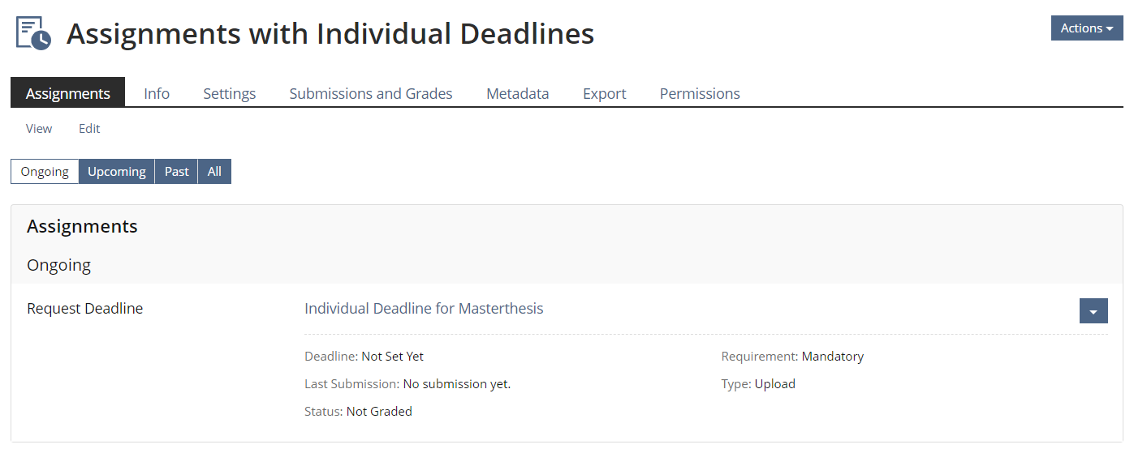The width and height of the screenshot is (1134, 466).
Task: Open the Export tab
Action: (x=604, y=93)
